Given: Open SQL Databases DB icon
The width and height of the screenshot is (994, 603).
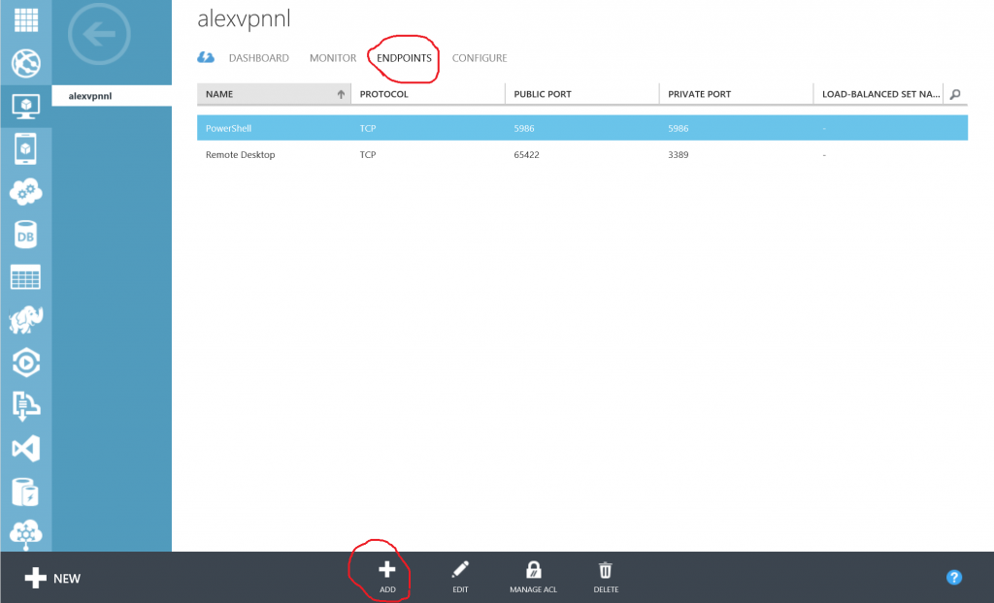Looking at the screenshot, I should click(25, 235).
